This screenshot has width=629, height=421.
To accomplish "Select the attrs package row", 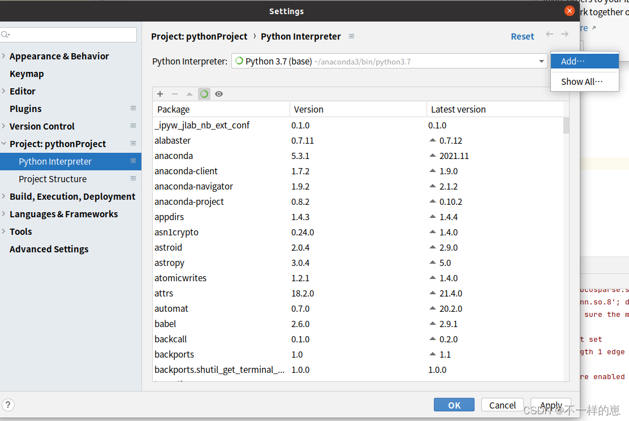I will (358, 293).
